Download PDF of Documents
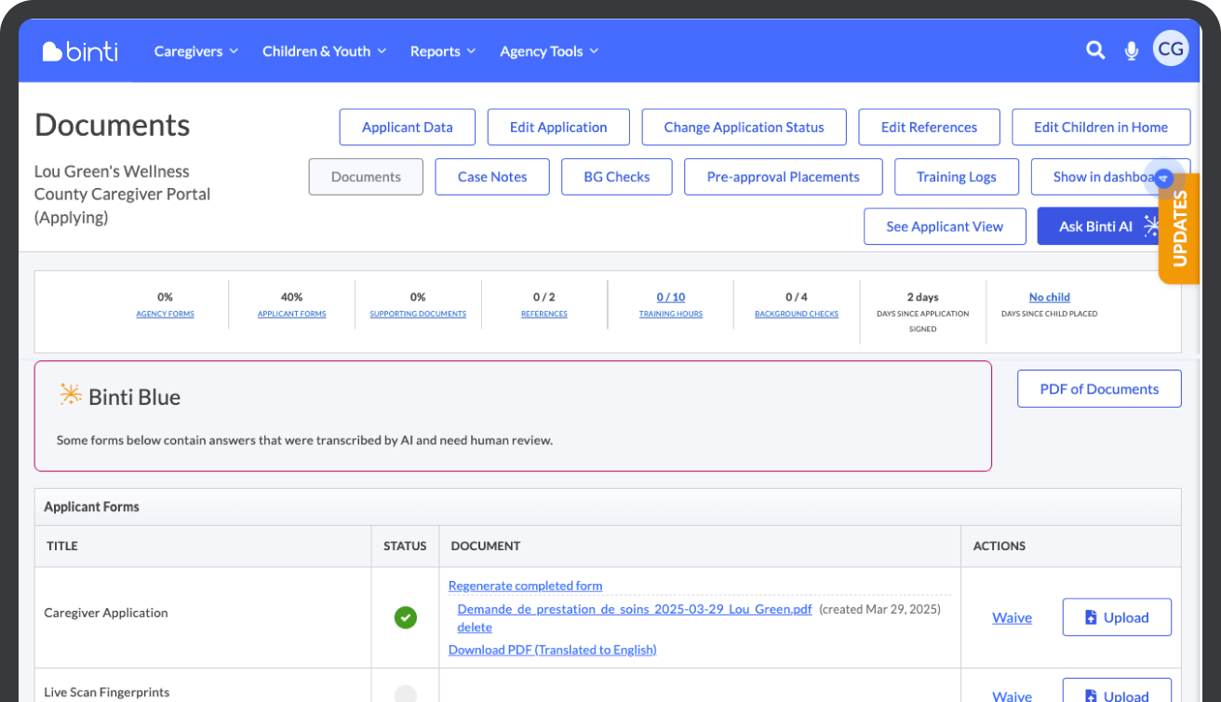Viewport: 1221px width, 702px height. click(1099, 389)
